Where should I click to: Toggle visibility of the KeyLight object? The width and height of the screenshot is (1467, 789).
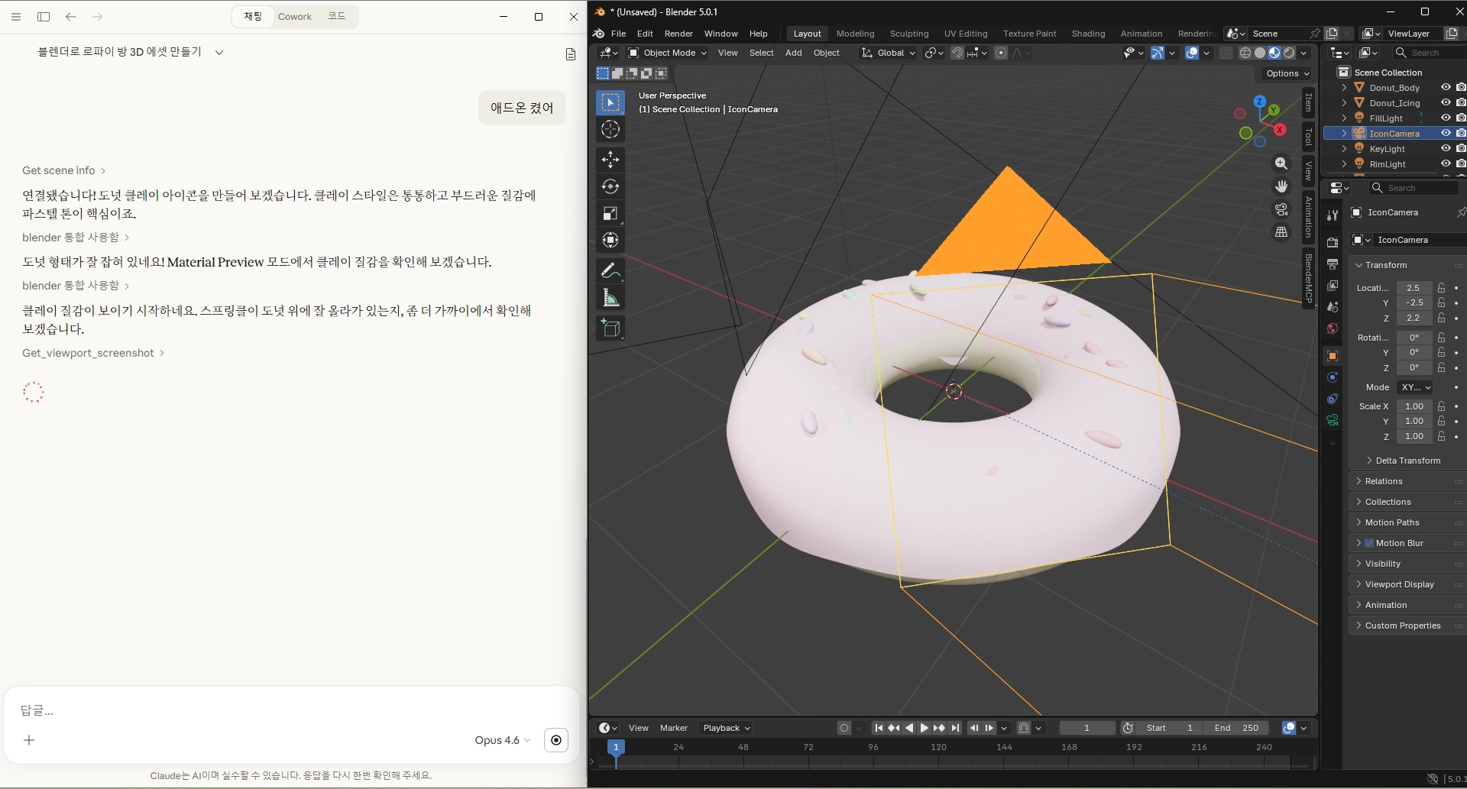pyautogui.click(x=1445, y=149)
